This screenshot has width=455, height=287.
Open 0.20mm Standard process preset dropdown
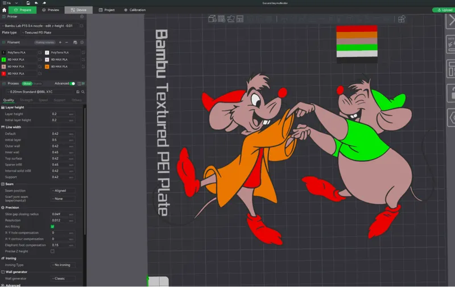click(x=40, y=92)
